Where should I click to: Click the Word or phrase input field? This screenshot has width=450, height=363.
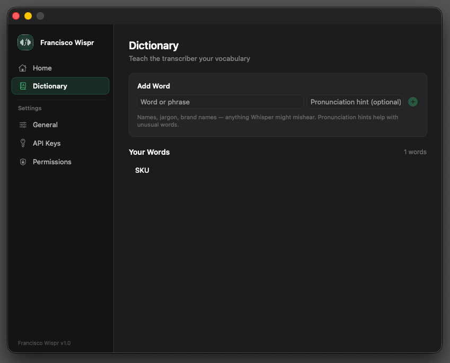220,102
